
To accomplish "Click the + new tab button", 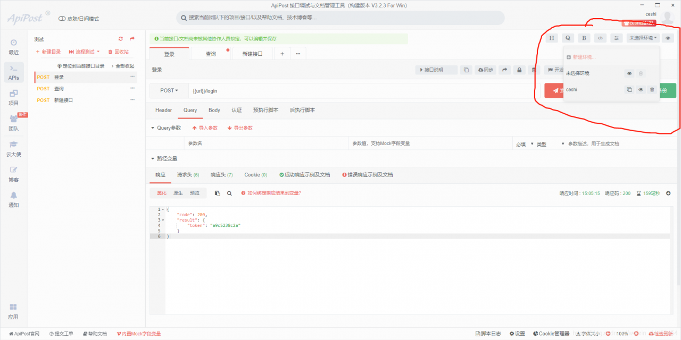I will 282,54.
